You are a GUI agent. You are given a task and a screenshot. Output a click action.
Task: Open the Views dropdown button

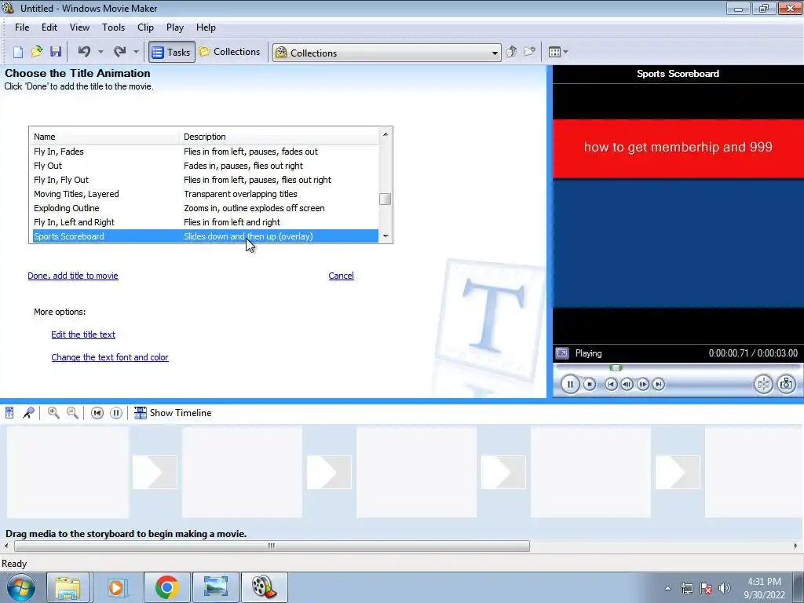pos(558,52)
